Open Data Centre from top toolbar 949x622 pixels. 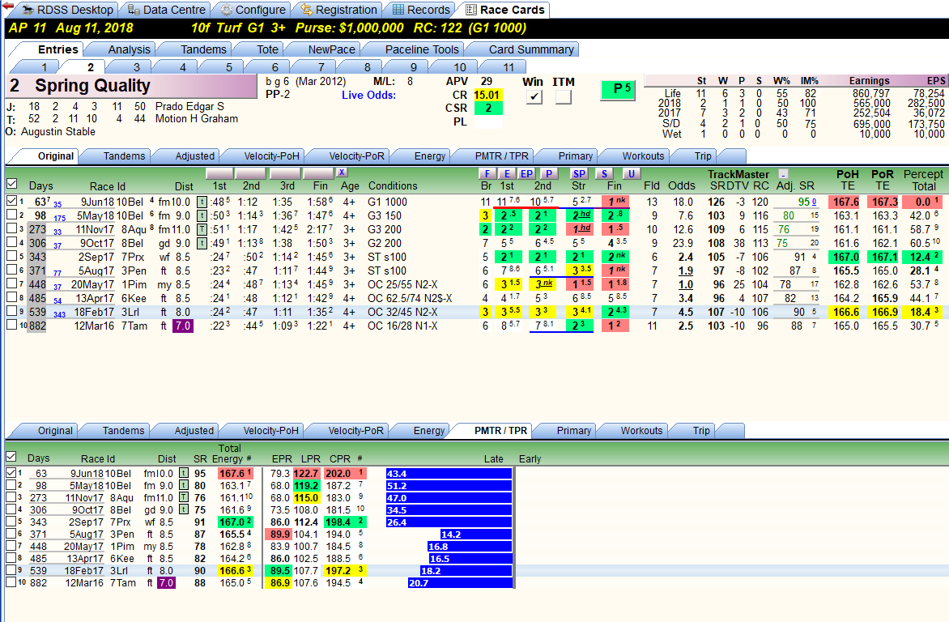166,10
